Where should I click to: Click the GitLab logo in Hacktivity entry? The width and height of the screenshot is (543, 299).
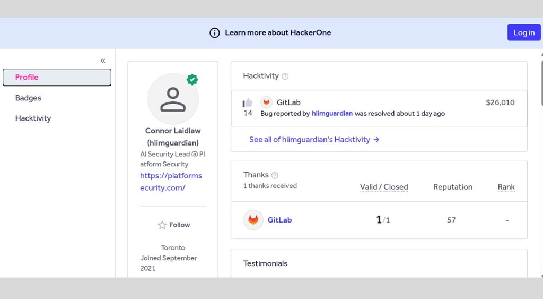[x=266, y=102]
